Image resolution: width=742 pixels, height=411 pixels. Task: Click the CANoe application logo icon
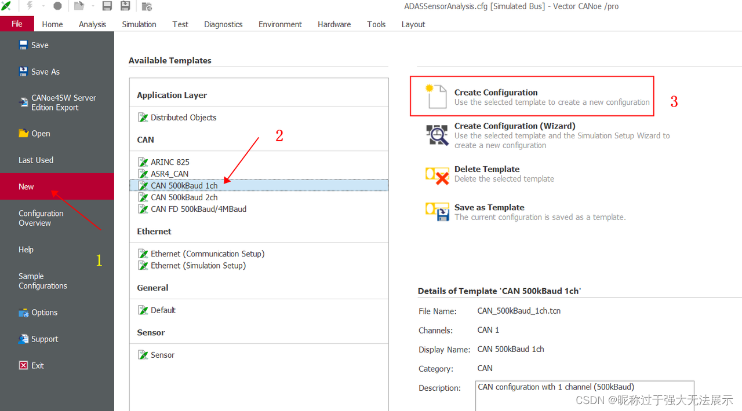click(x=6, y=6)
